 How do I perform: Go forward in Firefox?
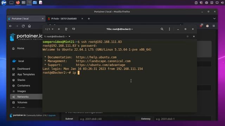(x=17, y=26)
